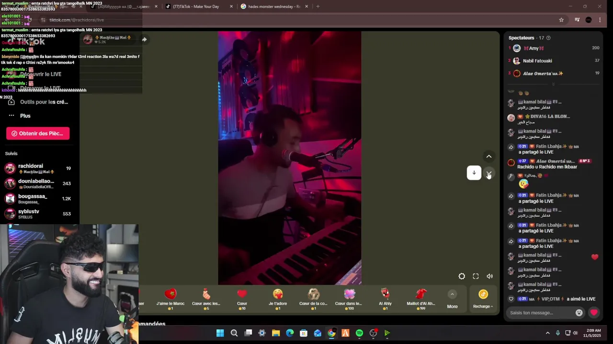The image size is (613, 344).
Task: Send the Cœur gift costing 10 coins
Action: (242, 299)
